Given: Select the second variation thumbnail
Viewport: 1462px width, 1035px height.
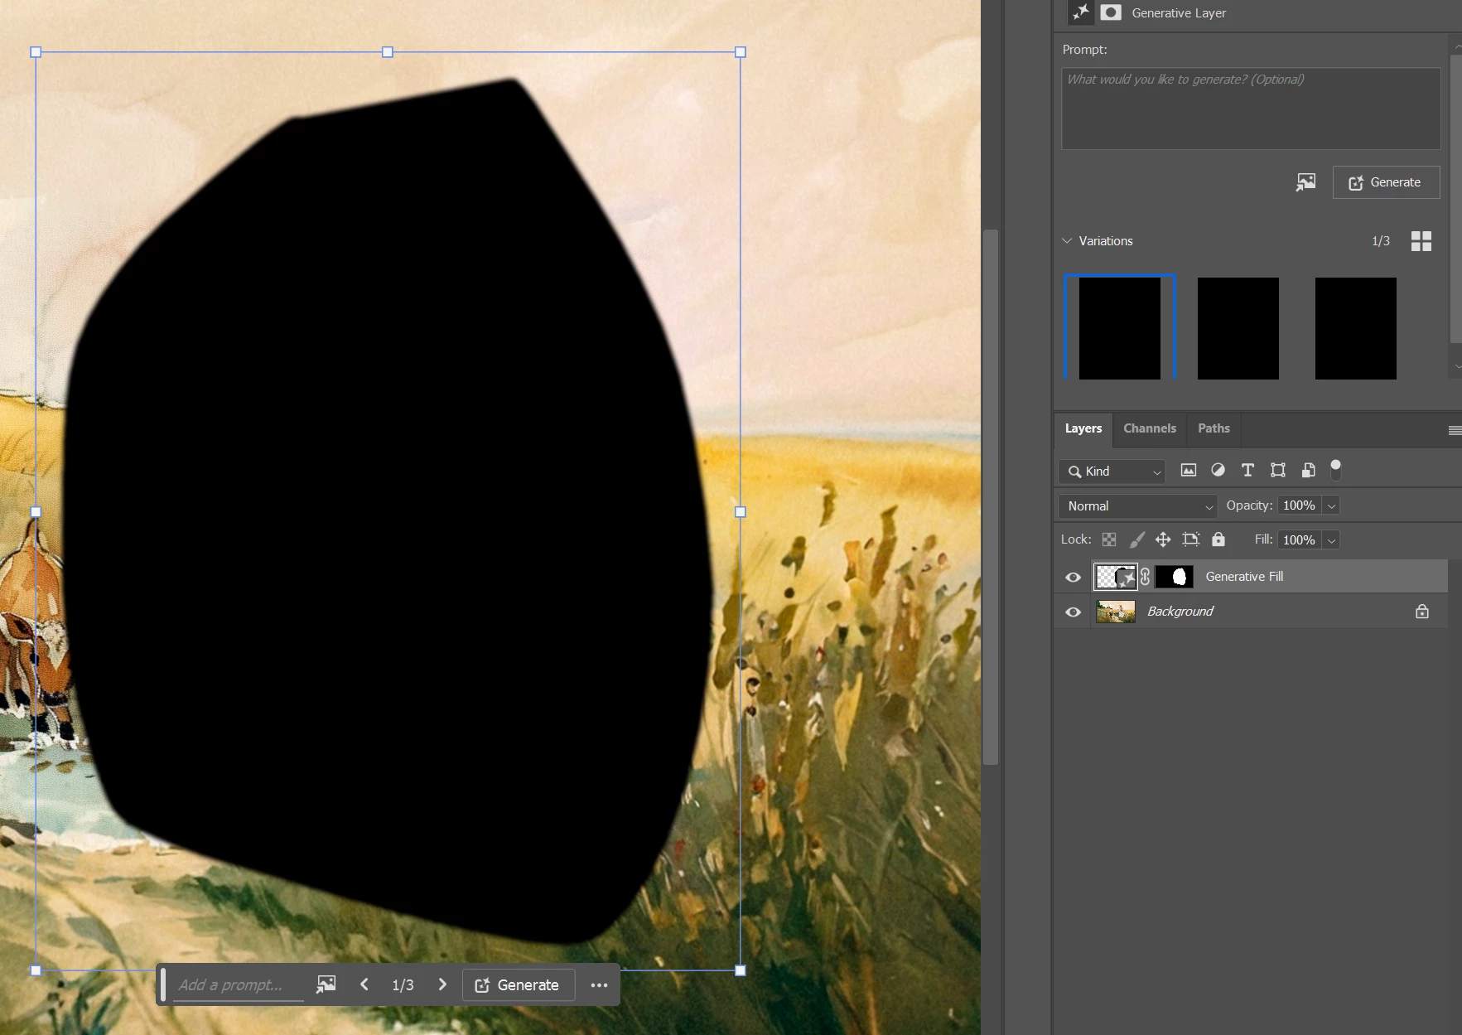Looking at the screenshot, I should pos(1238,328).
